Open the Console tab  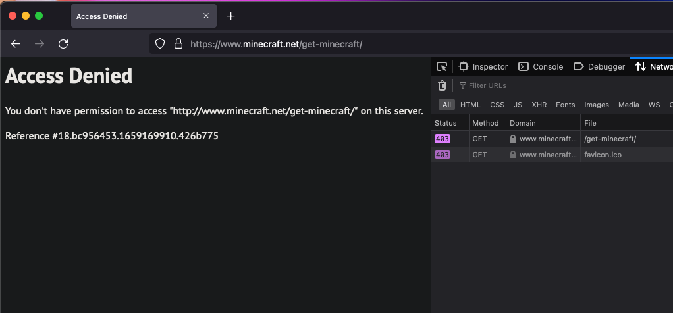tap(541, 66)
